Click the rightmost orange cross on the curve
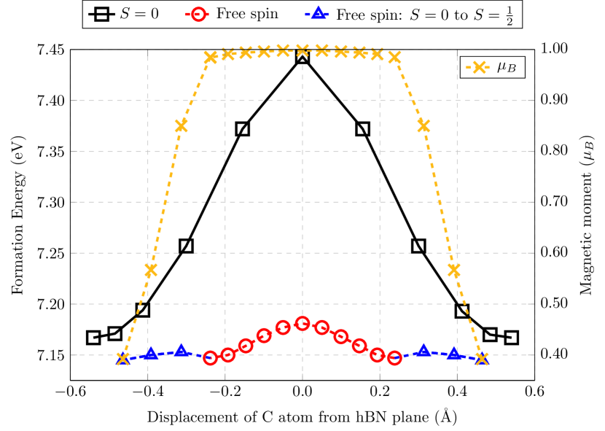Image resolution: width=605 pixels, height=431 pixels. (482, 358)
